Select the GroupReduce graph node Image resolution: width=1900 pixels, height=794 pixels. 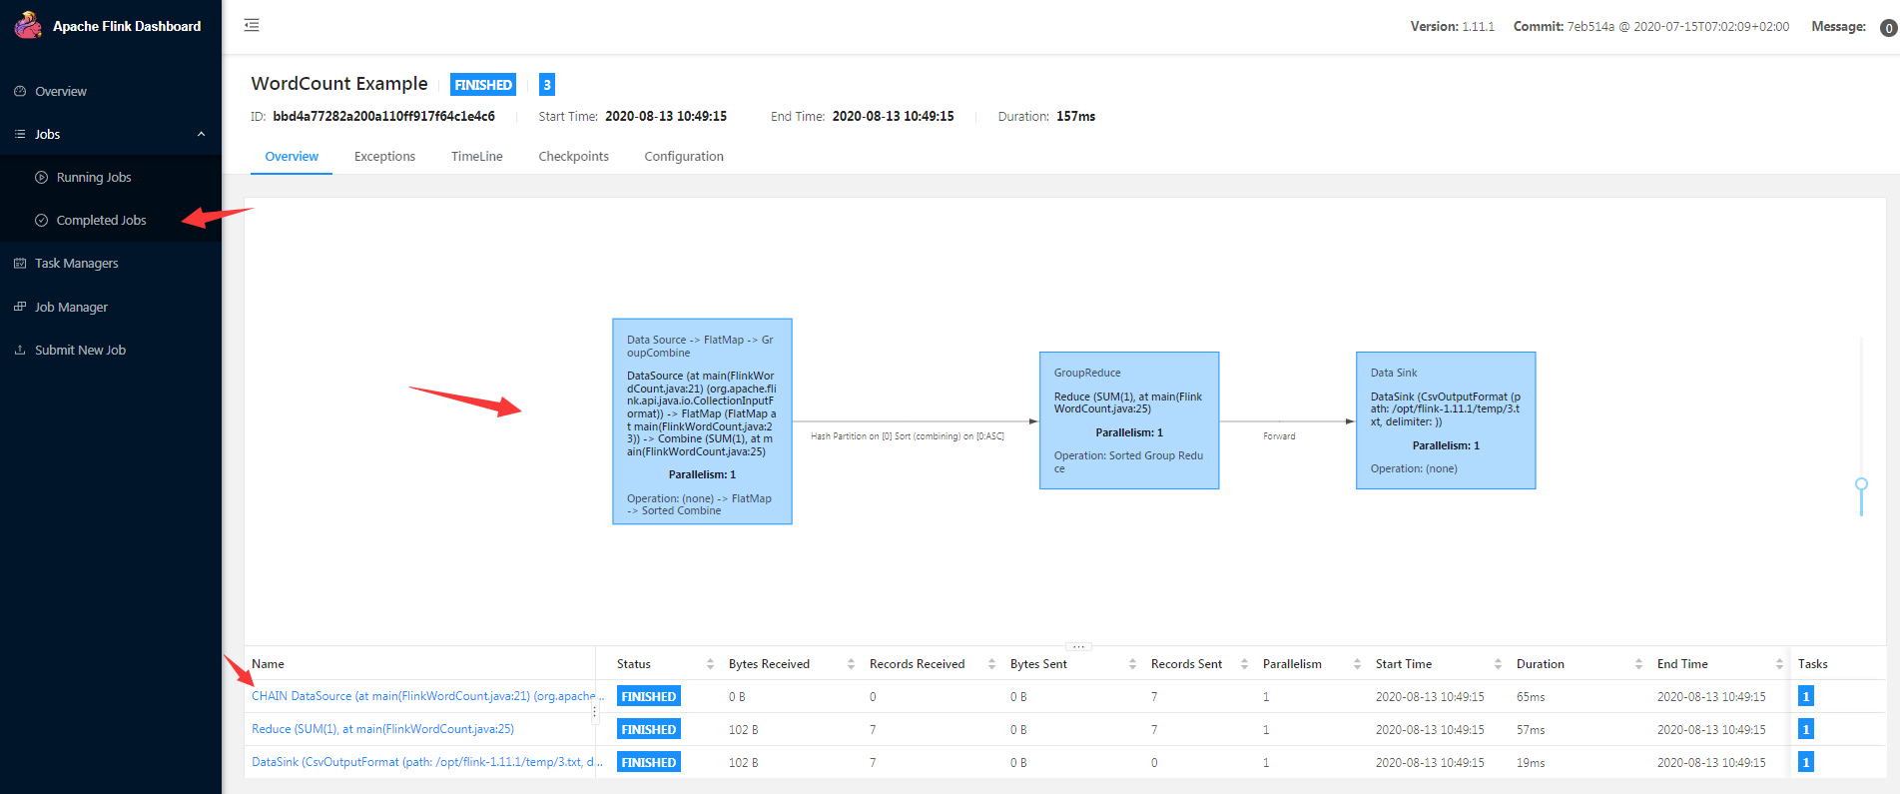(x=1129, y=420)
